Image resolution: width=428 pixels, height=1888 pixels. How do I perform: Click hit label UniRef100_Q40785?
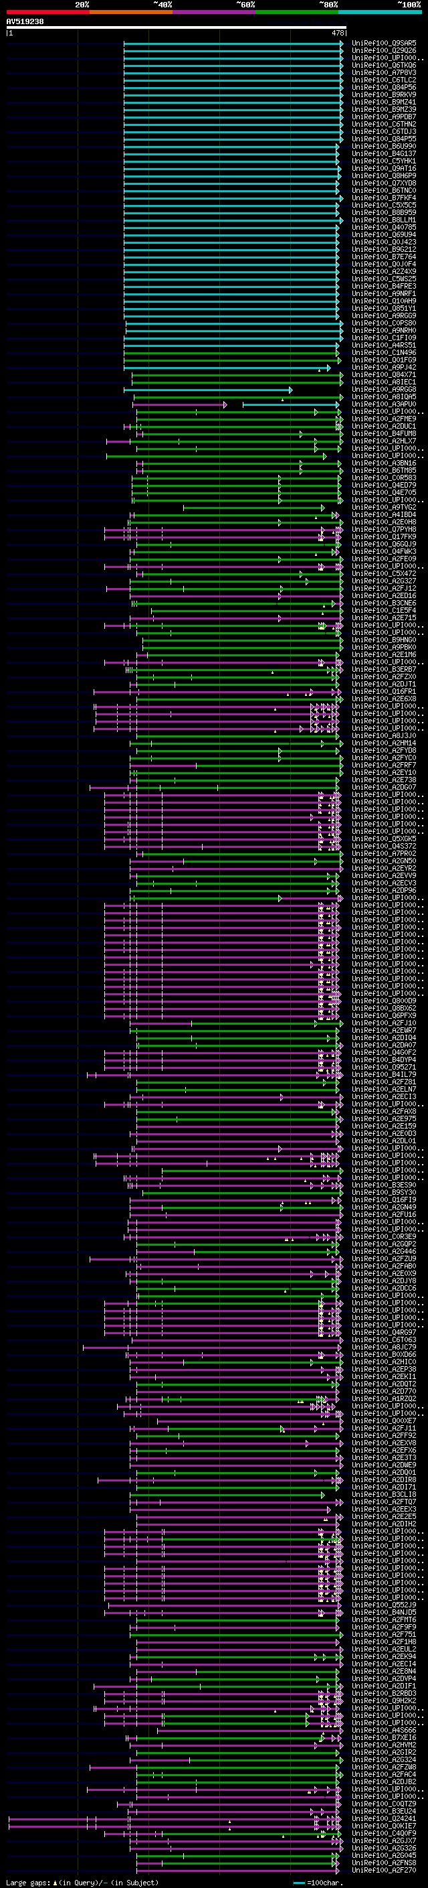[384, 227]
